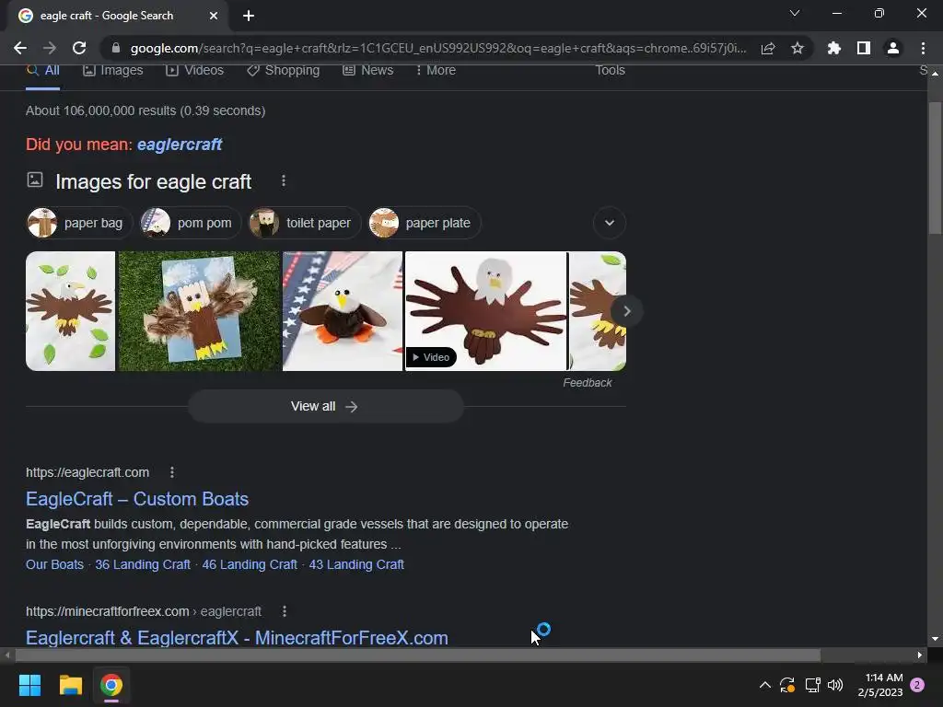
Task: Open site information lock icon
Action: (x=116, y=48)
